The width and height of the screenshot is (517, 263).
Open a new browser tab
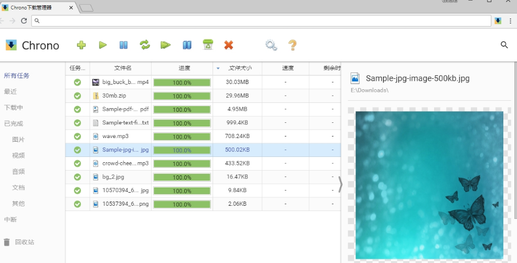tap(87, 8)
